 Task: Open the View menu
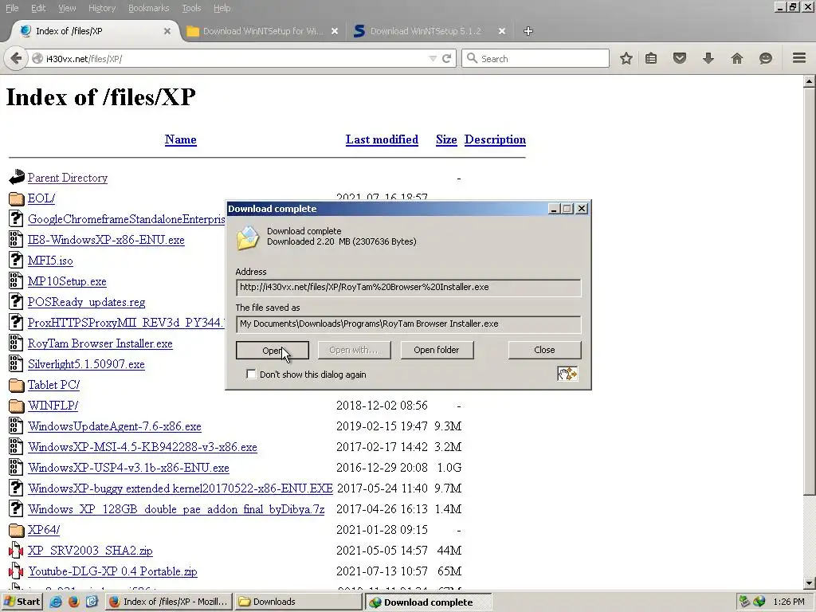point(67,8)
